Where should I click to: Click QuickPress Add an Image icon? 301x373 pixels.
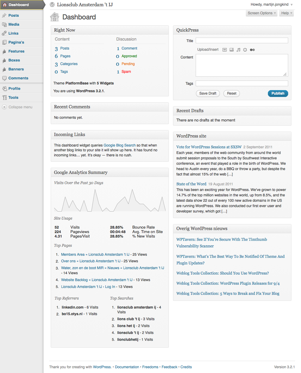point(225,50)
